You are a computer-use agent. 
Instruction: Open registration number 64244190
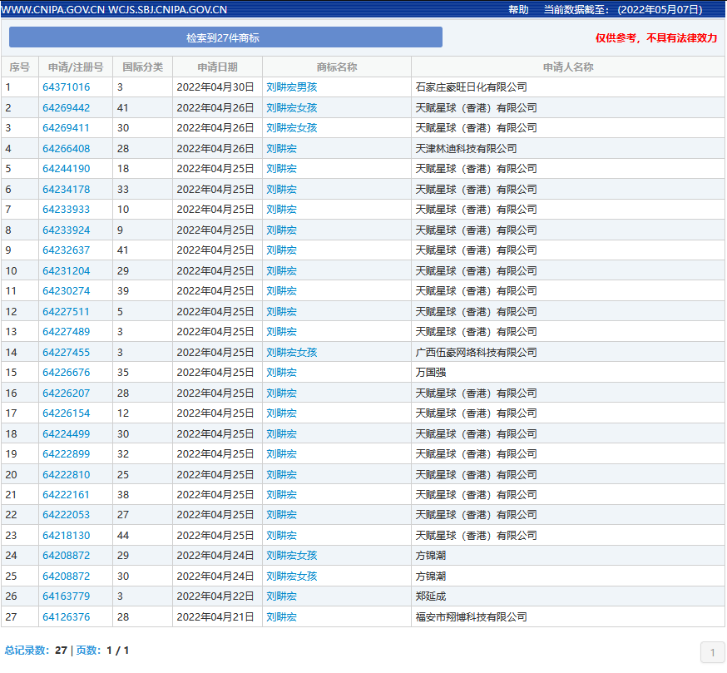67,169
